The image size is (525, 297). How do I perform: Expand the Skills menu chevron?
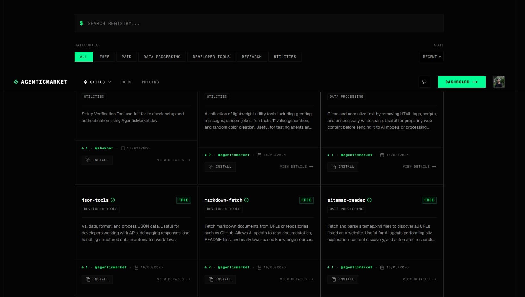click(x=109, y=82)
